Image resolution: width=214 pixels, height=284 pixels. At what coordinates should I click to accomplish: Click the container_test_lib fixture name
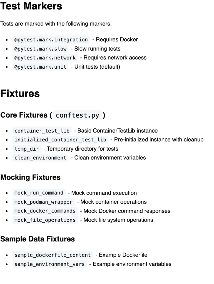click(x=42, y=131)
